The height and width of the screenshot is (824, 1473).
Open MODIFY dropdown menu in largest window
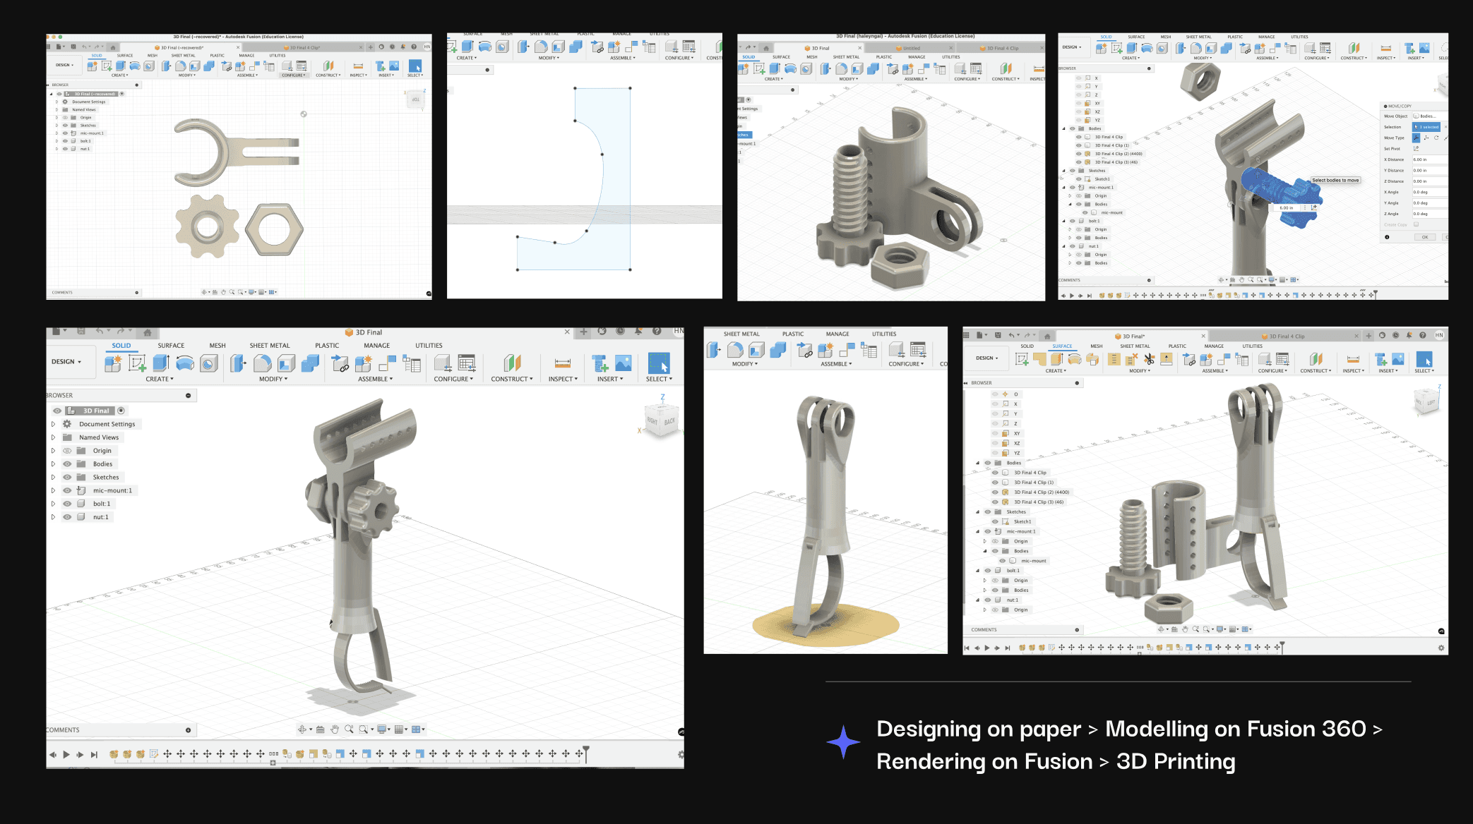click(273, 380)
